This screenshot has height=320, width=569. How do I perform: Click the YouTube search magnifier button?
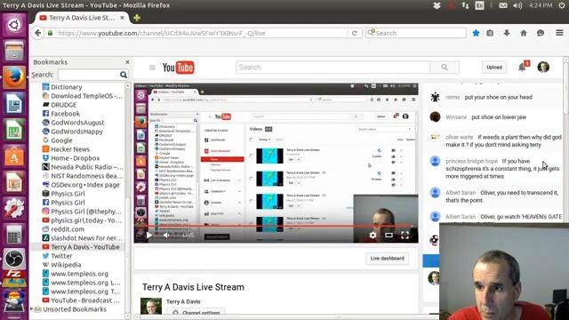pyautogui.click(x=445, y=68)
